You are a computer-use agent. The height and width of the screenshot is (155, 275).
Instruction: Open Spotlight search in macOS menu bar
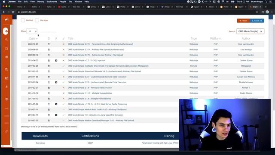tap(266, 2)
